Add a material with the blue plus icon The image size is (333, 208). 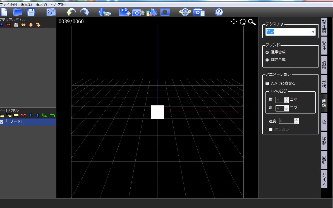point(2,25)
